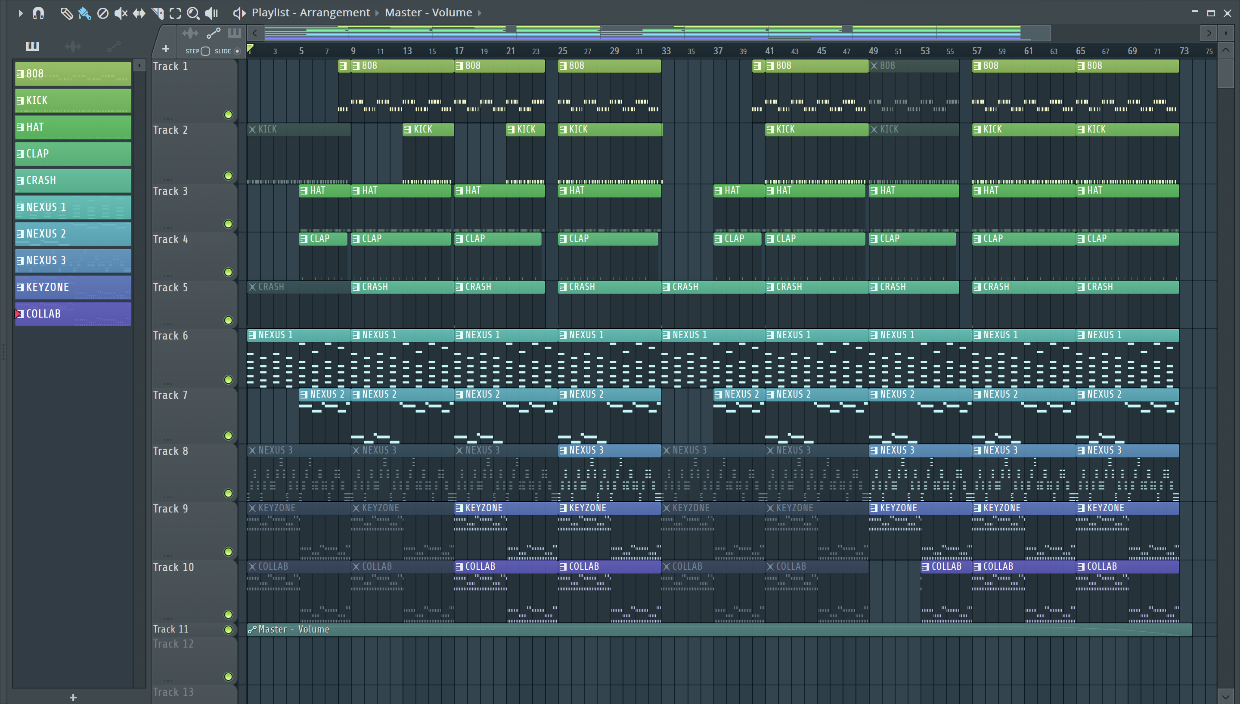Open clip menu of COLLAB clip at bar 57
The width and height of the screenshot is (1240, 704).
977,567
